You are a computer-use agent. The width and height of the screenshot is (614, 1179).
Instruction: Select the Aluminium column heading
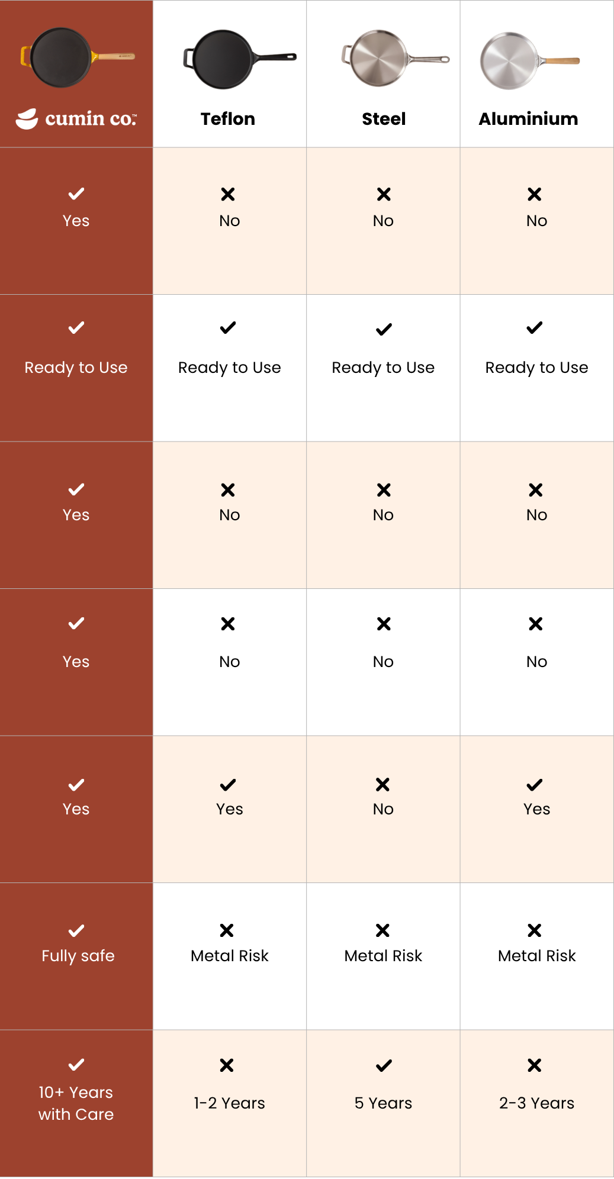tap(528, 119)
